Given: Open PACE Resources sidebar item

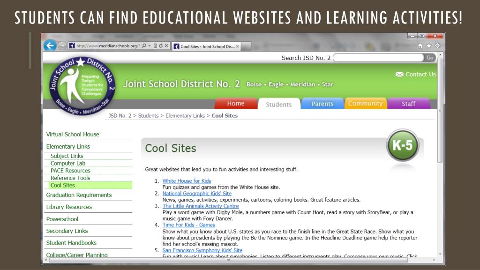Looking at the screenshot, I should pos(70,171).
